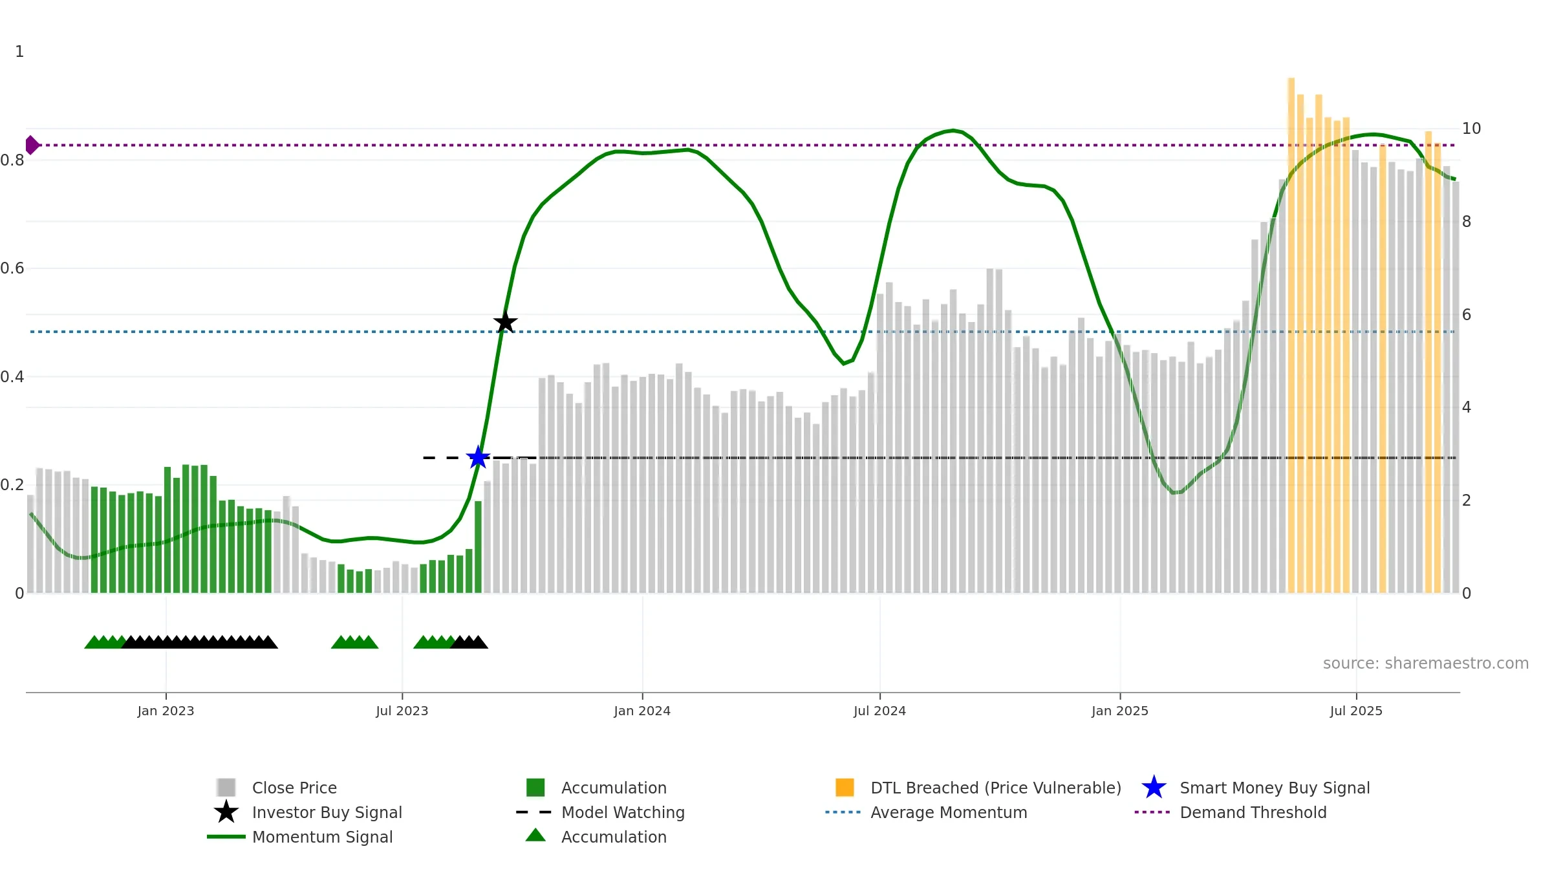Toggle Smart Money Buy Signal label
1552x873 pixels.
1275,788
